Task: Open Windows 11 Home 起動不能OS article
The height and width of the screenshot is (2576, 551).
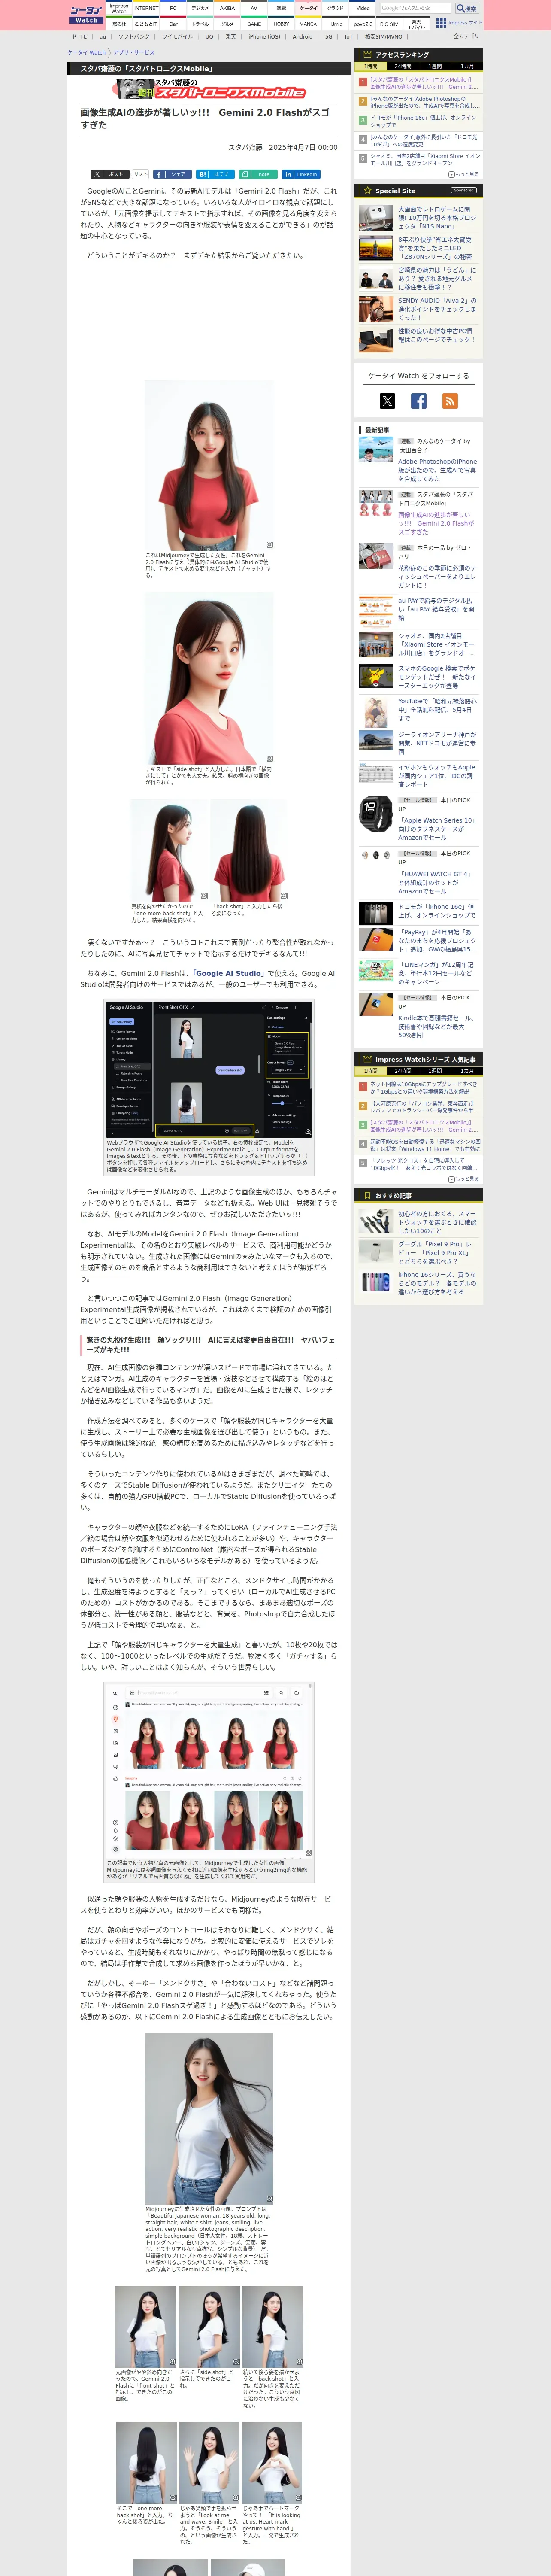Action: (x=424, y=1145)
